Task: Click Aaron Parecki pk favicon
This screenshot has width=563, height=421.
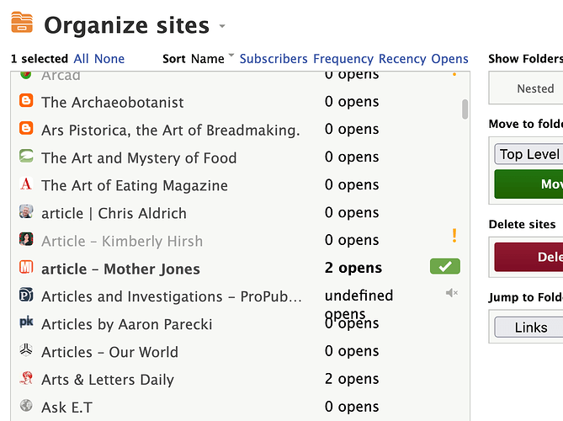Action: point(26,322)
